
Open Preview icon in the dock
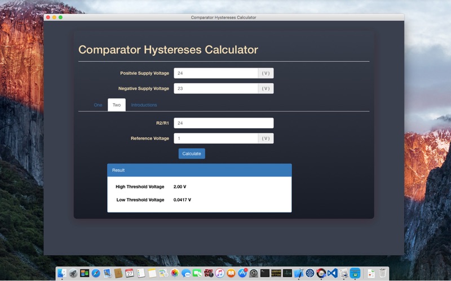pyautogui.click(x=343, y=273)
